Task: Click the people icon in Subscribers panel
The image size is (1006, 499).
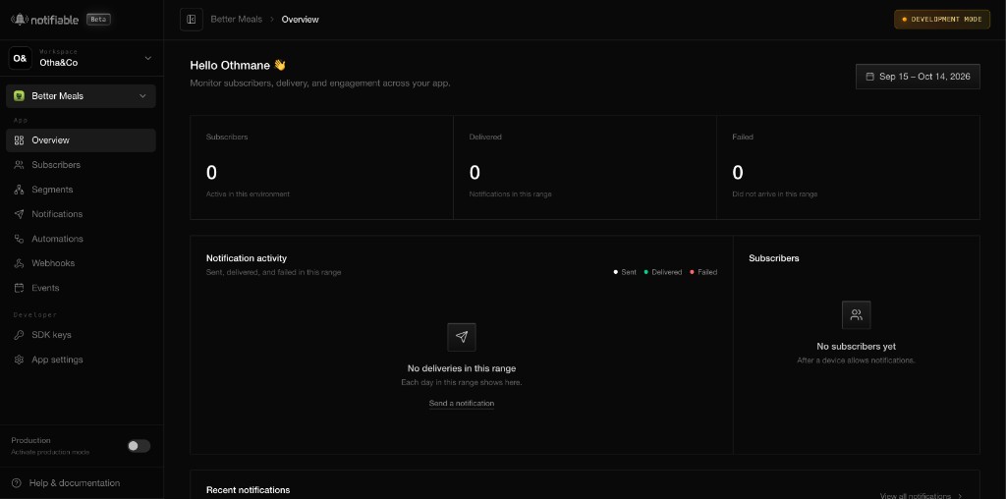Action: pos(856,315)
